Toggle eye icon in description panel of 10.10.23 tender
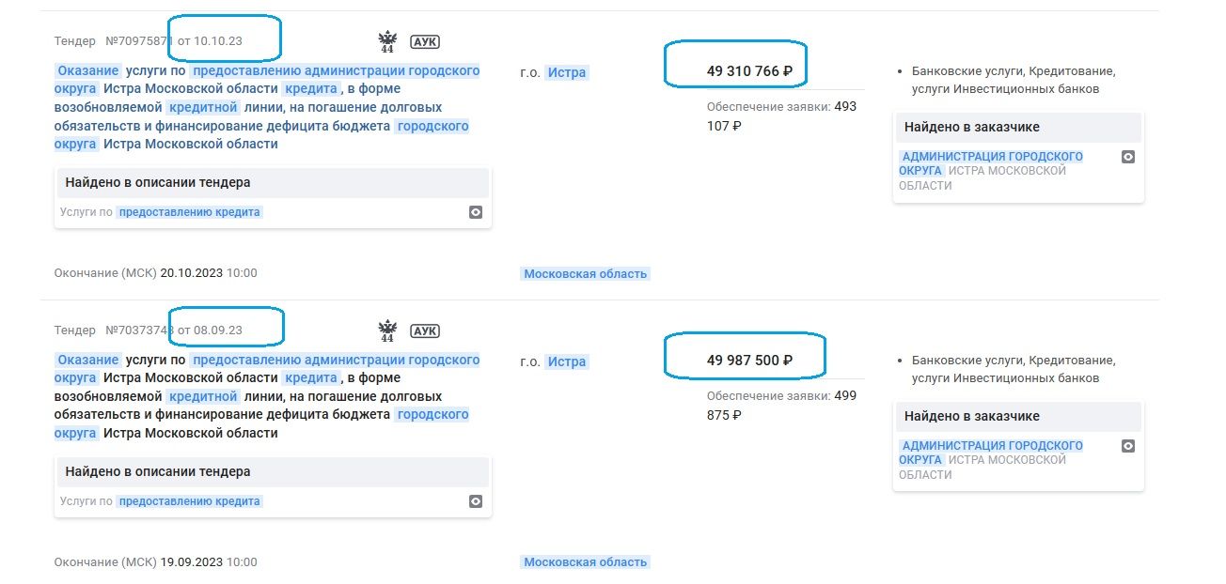The image size is (1226, 584). (x=476, y=212)
